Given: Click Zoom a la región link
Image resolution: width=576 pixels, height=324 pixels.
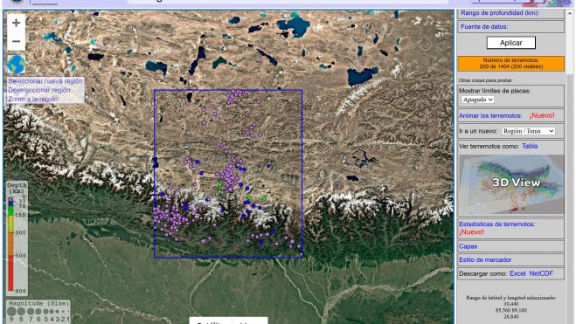Looking at the screenshot, I should [x=33, y=99].
